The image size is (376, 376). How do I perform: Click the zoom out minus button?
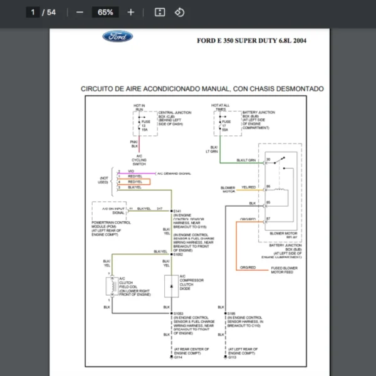tap(80, 13)
